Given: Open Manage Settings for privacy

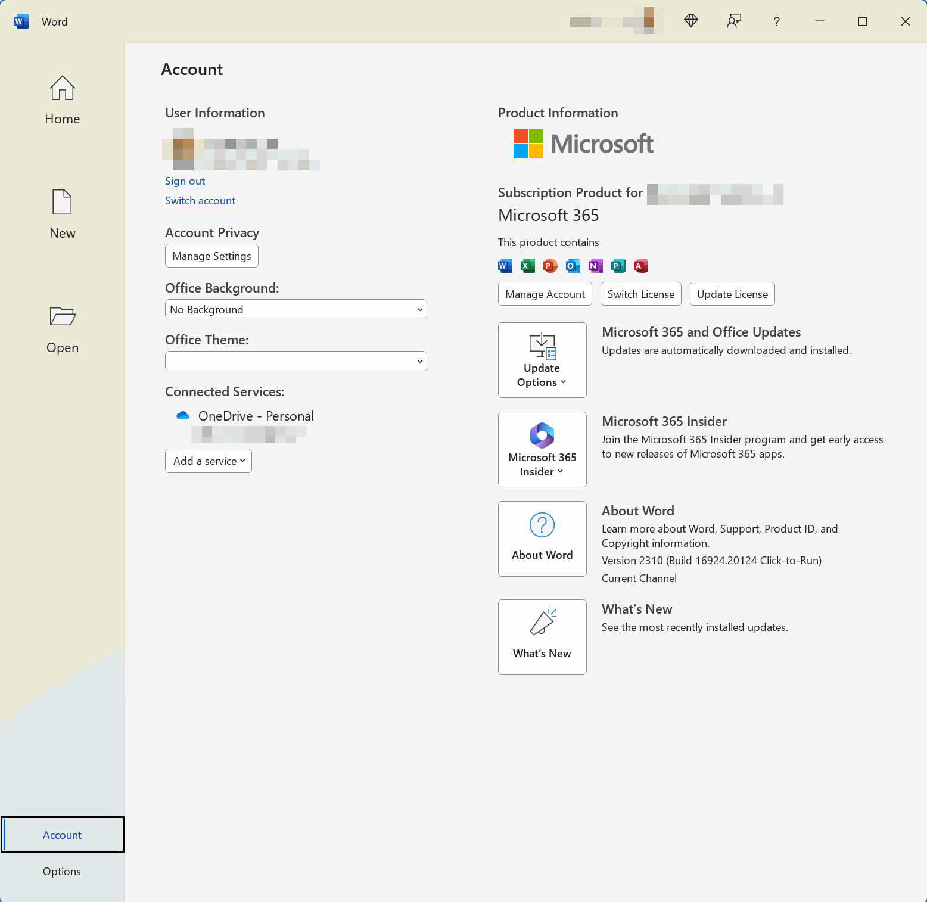Looking at the screenshot, I should pyautogui.click(x=211, y=256).
